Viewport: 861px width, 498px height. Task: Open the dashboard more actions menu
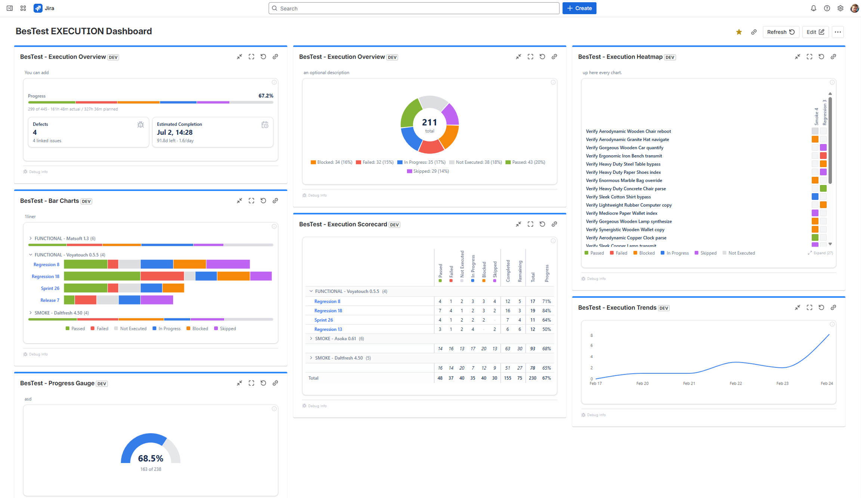pyautogui.click(x=838, y=32)
